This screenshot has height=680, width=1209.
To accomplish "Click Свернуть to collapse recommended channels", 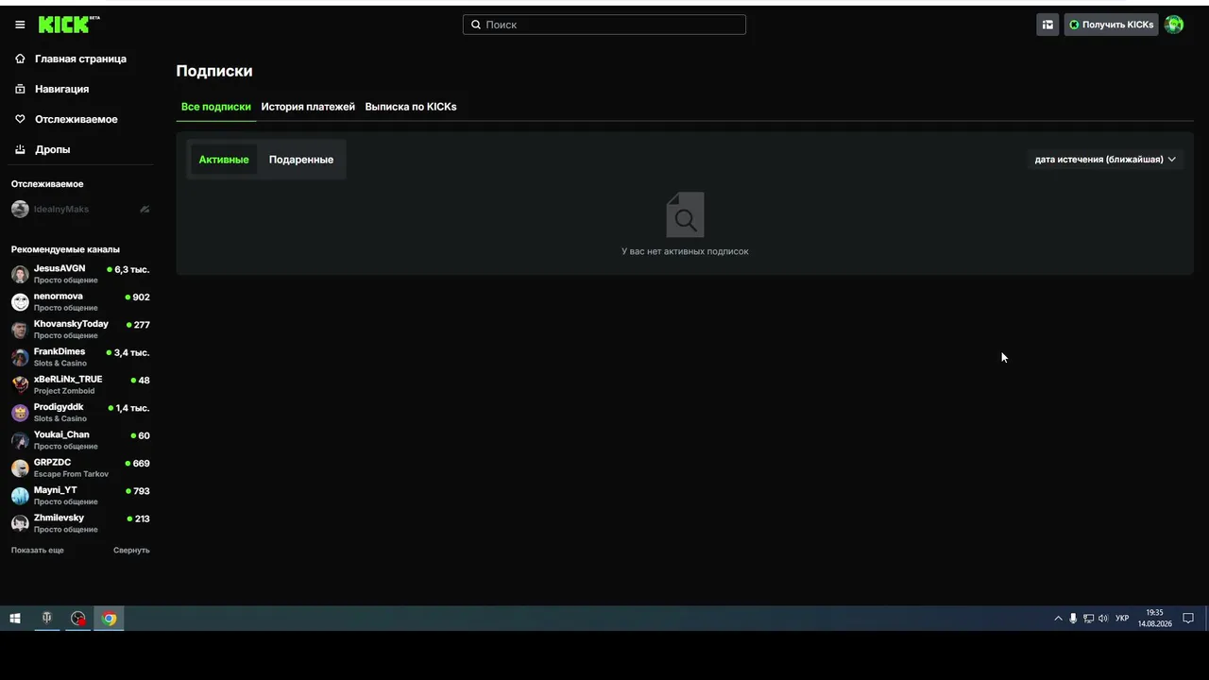I will click(x=131, y=551).
